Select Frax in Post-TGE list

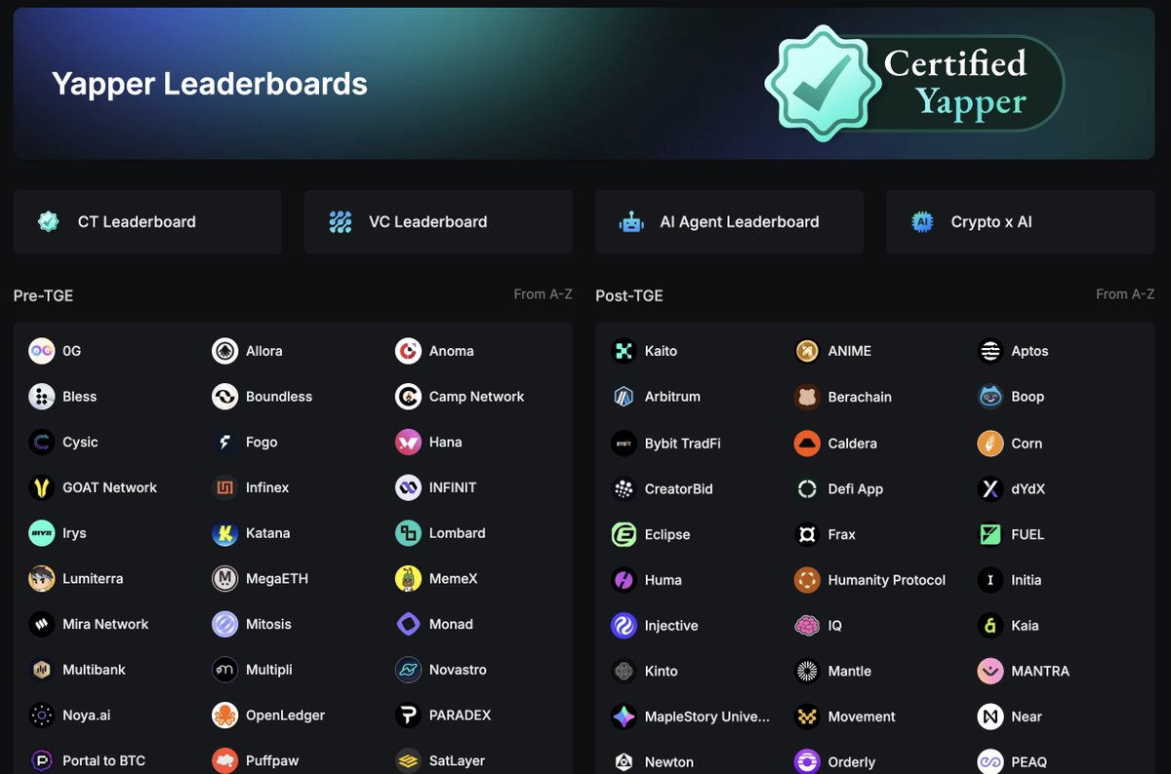[x=825, y=535]
